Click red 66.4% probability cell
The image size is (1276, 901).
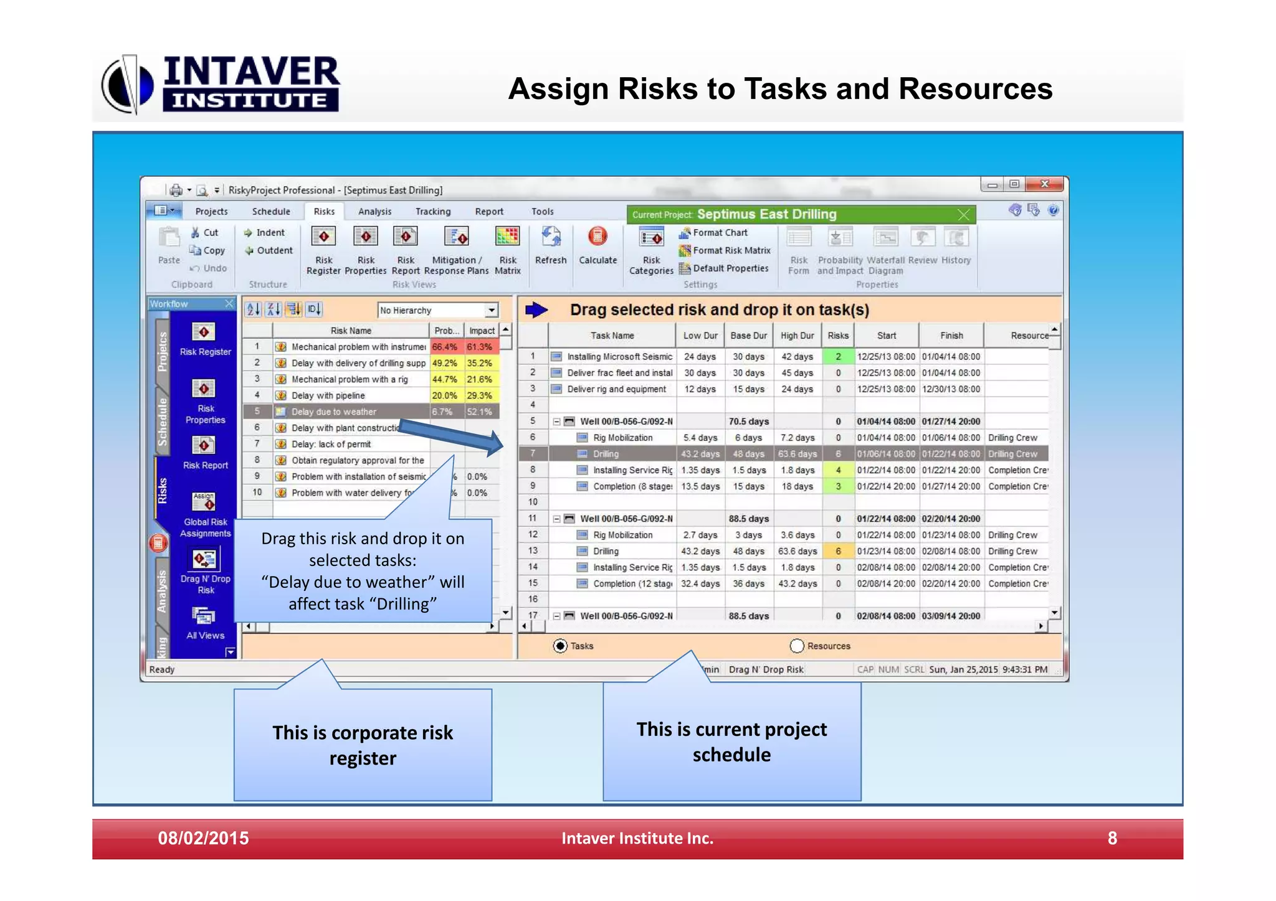tap(447, 347)
